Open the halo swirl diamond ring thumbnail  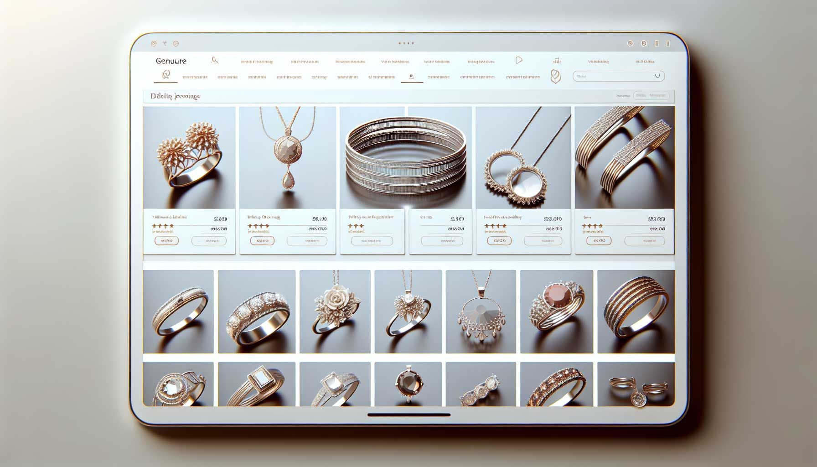click(178, 384)
